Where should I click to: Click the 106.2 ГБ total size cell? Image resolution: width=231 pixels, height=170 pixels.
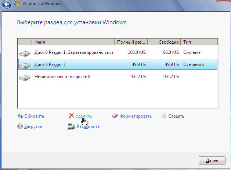138,77
